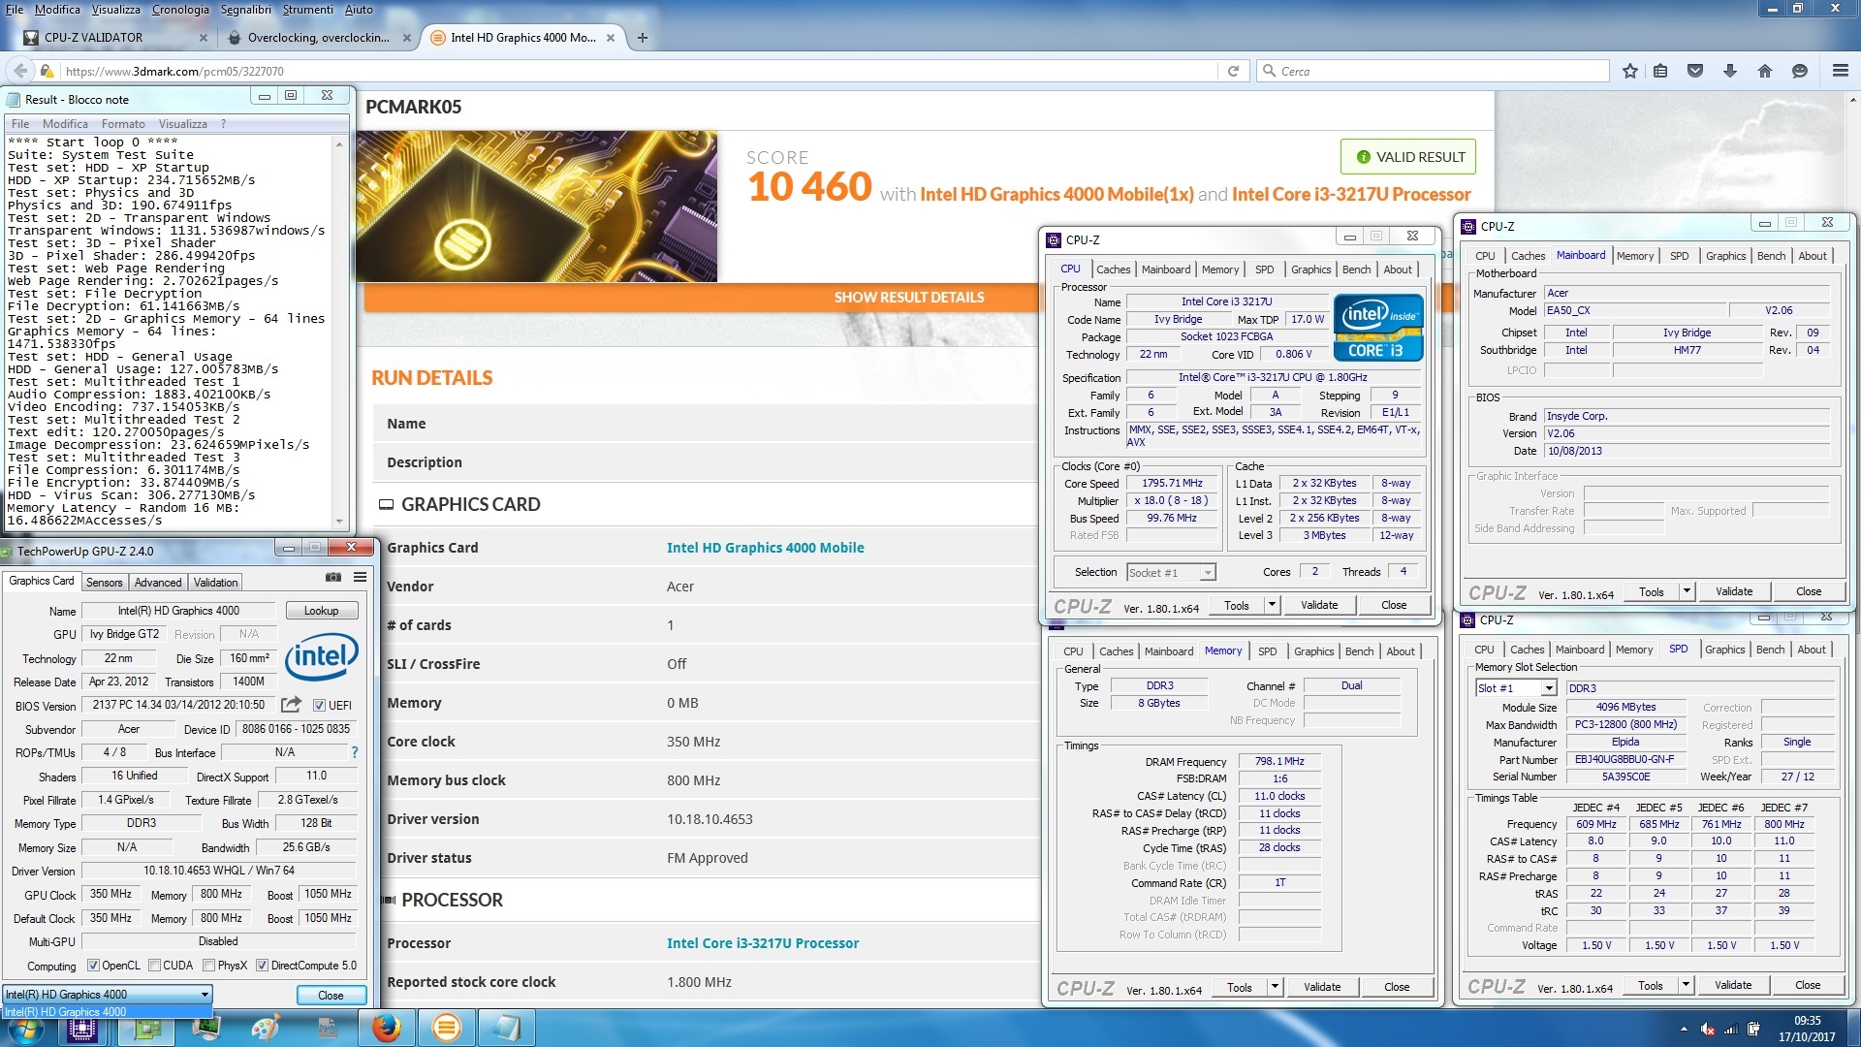Reload the current page
1861x1047 pixels.
coord(1233,71)
